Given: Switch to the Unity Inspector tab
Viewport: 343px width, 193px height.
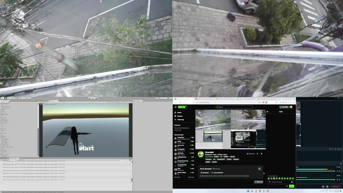Looking at the screenshot, I should point(137,101).
